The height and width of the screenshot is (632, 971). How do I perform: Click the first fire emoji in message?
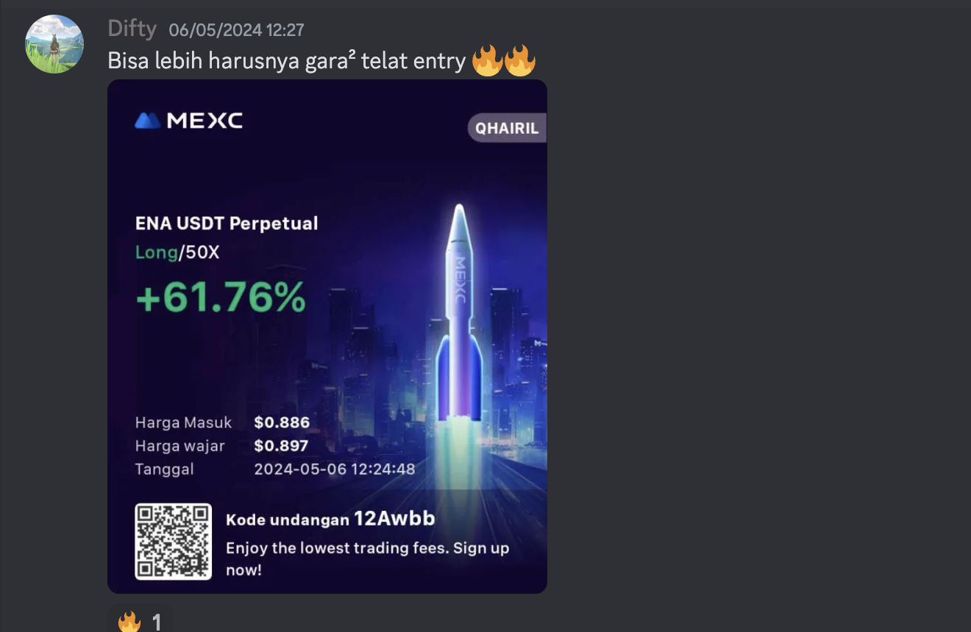[487, 61]
